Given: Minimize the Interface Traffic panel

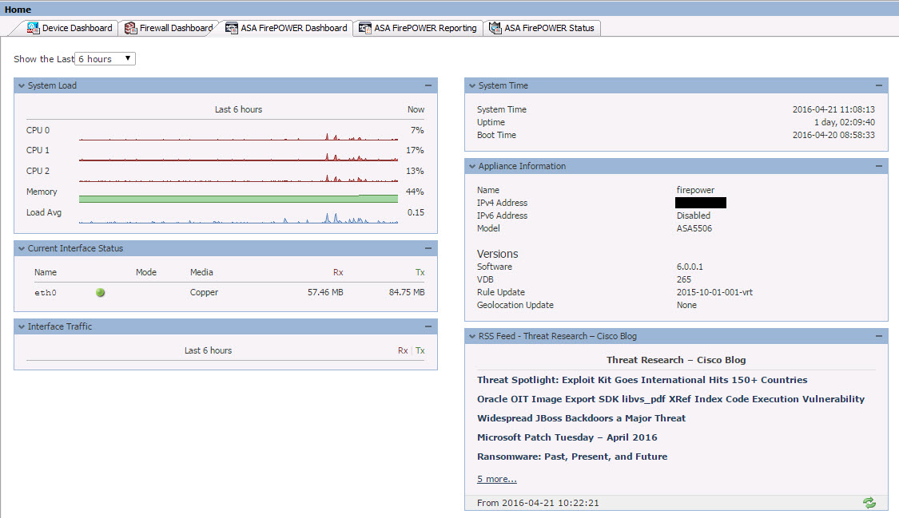Looking at the screenshot, I should [x=428, y=326].
